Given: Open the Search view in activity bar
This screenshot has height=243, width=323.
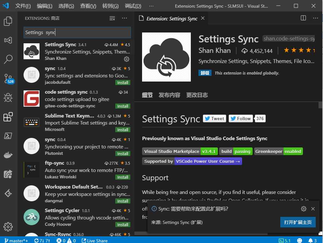Looking at the screenshot, I should pyautogui.click(x=8, y=59).
